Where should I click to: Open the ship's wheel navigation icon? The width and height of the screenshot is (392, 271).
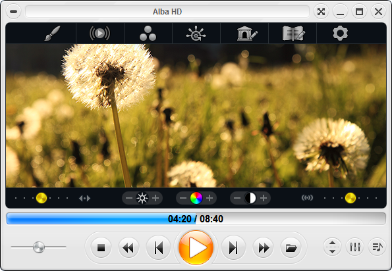(x=196, y=33)
